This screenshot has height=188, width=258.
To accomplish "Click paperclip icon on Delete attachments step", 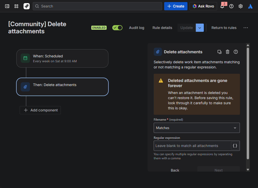I will 25,87.
